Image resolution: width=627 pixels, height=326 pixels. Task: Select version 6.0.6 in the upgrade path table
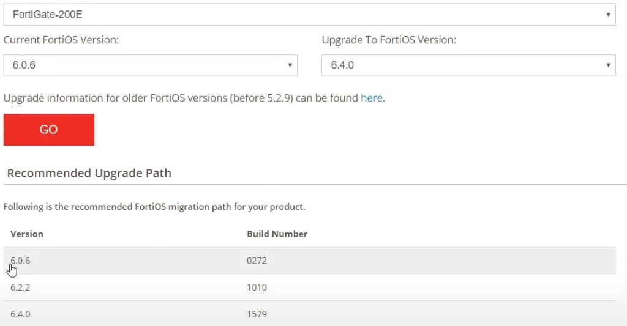(x=20, y=261)
